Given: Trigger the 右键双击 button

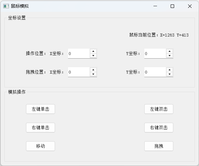Looking at the screenshot, I should 159,128.
